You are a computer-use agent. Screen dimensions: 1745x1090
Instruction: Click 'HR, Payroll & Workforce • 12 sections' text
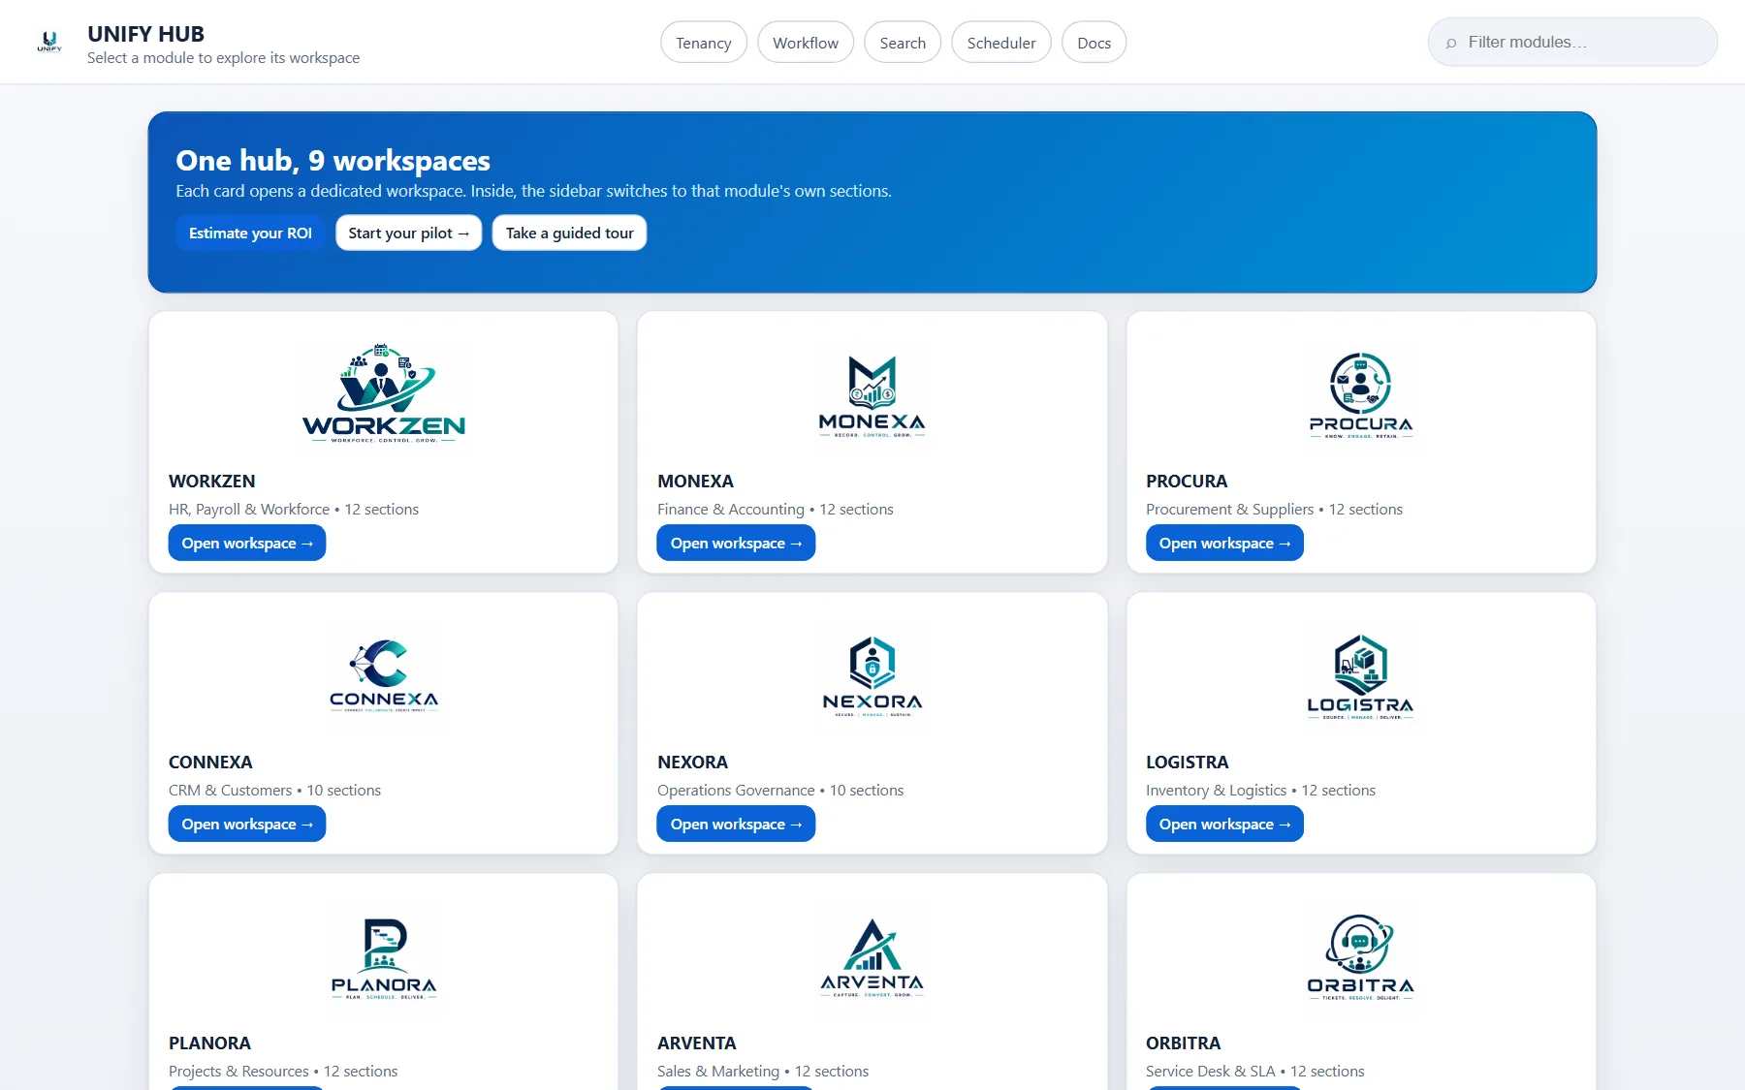(294, 510)
